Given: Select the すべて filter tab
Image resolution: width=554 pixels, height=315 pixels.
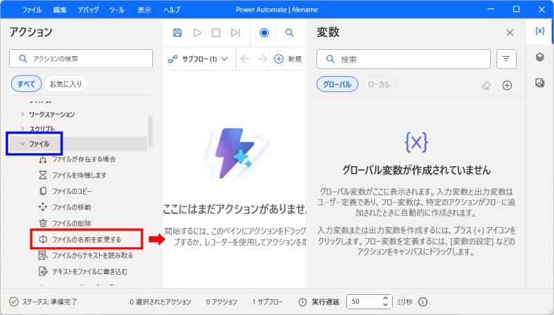Looking at the screenshot, I should 26,84.
